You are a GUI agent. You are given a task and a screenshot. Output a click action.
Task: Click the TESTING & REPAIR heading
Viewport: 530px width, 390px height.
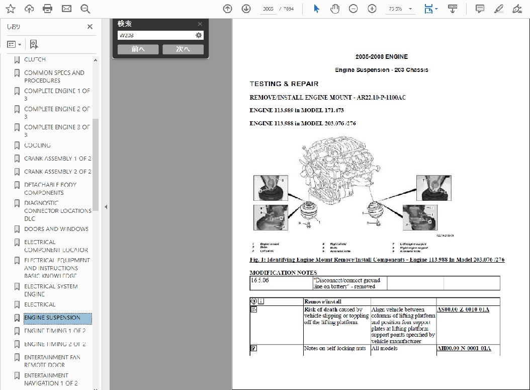click(x=284, y=84)
